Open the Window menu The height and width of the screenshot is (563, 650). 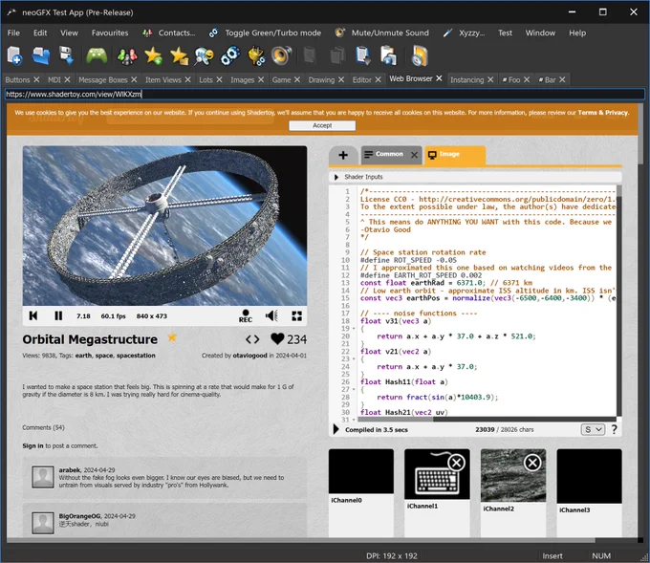tap(540, 32)
